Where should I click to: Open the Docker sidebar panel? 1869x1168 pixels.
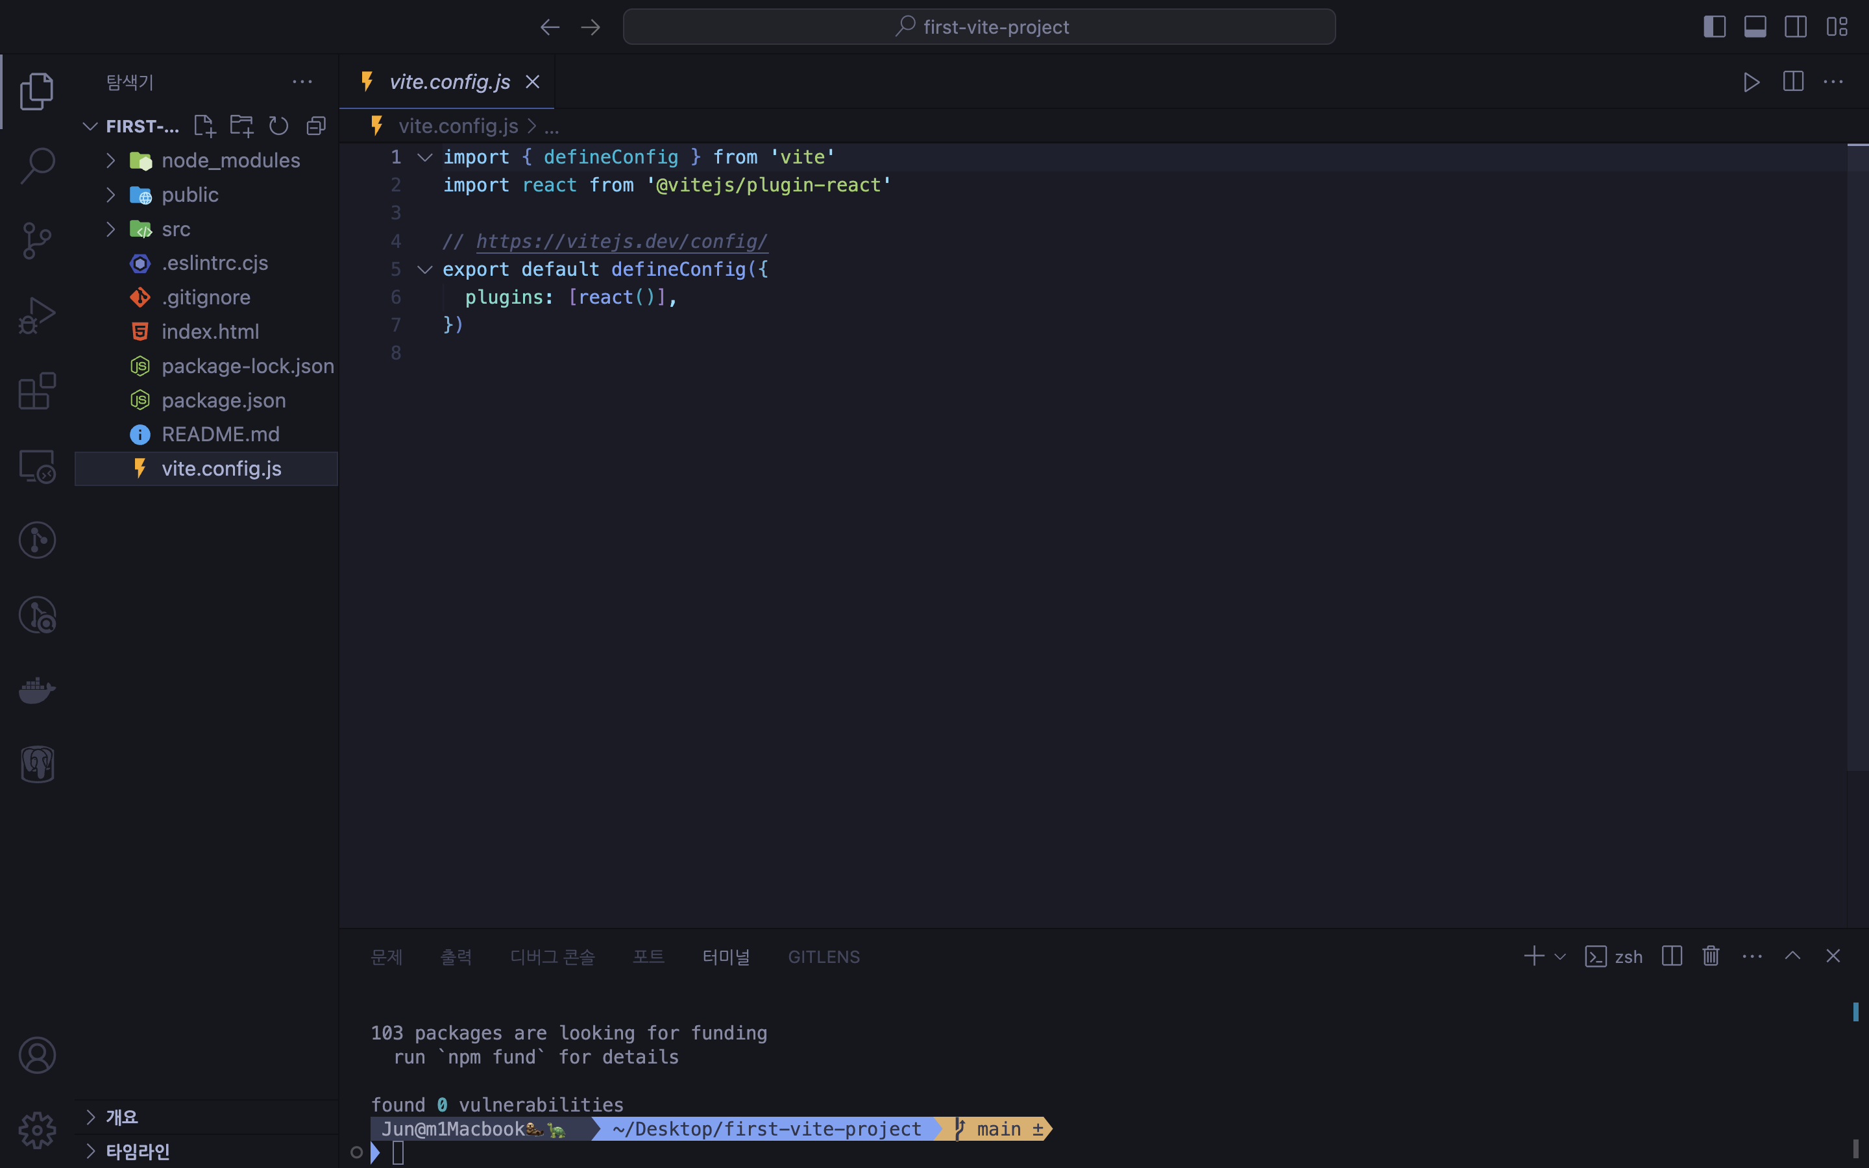pyautogui.click(x=36, y=690)
